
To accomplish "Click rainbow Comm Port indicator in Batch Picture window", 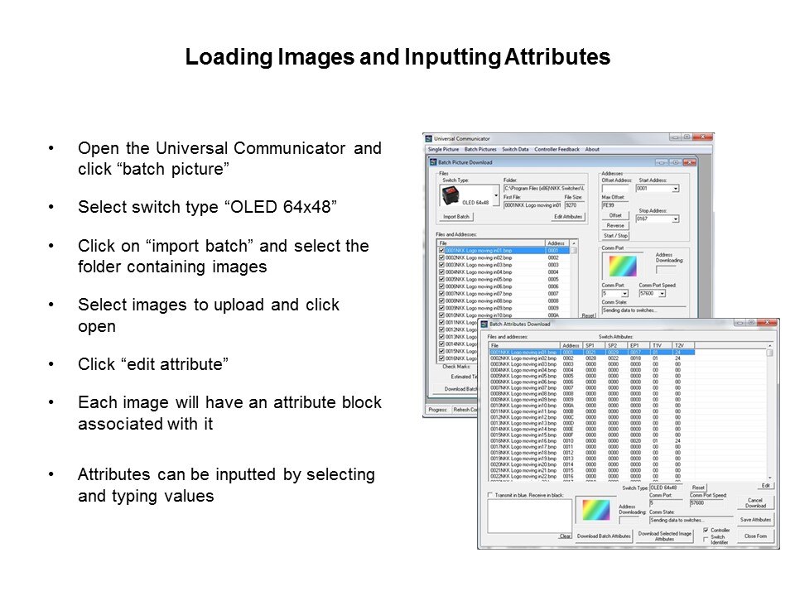I will 621,265.
